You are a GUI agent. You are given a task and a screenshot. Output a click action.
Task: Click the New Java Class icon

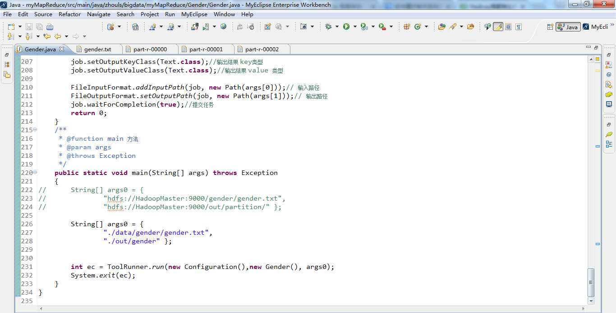[418, 27]
